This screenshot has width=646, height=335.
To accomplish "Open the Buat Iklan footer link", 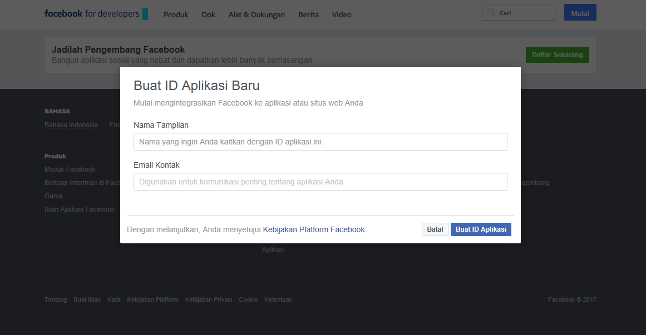I will (x=87, y=299).
